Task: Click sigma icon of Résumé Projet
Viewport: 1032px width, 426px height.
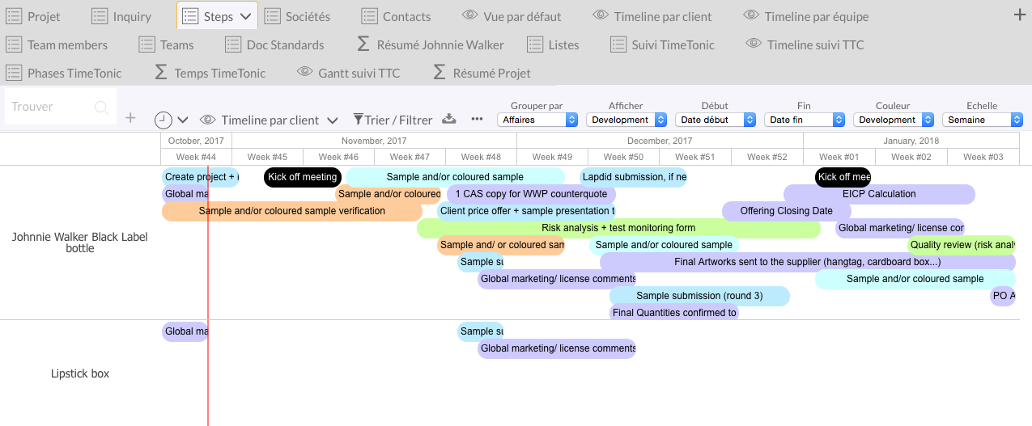Action: [x=440, y=72]
